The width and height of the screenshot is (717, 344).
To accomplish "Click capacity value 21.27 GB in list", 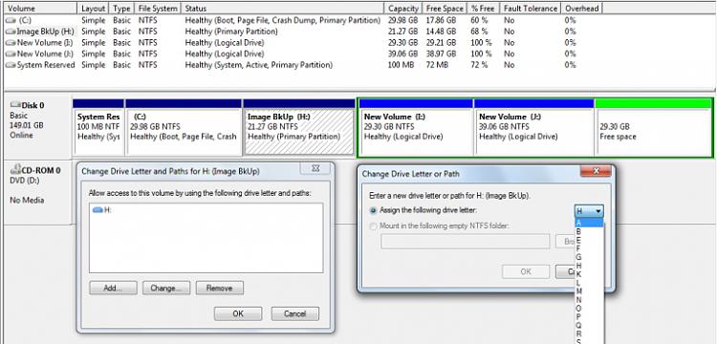I will click(x=402, y=32).
